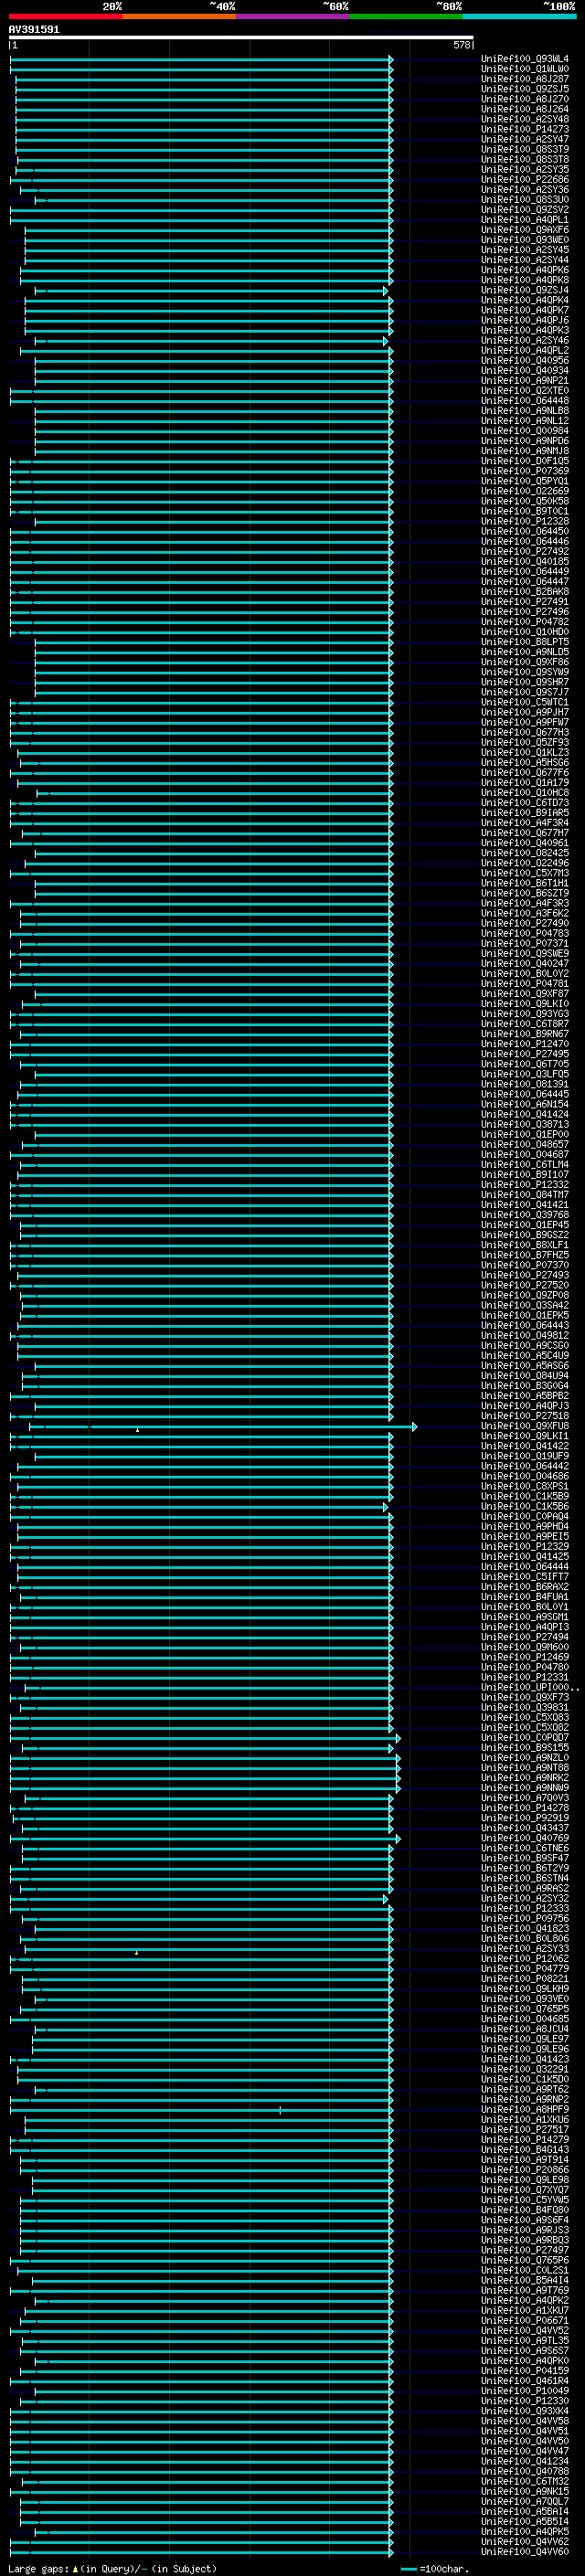The width and height of the screenshot is (585, 2576).
Task: Click the cyan =100char scale line
Action: coord(408,2569)
